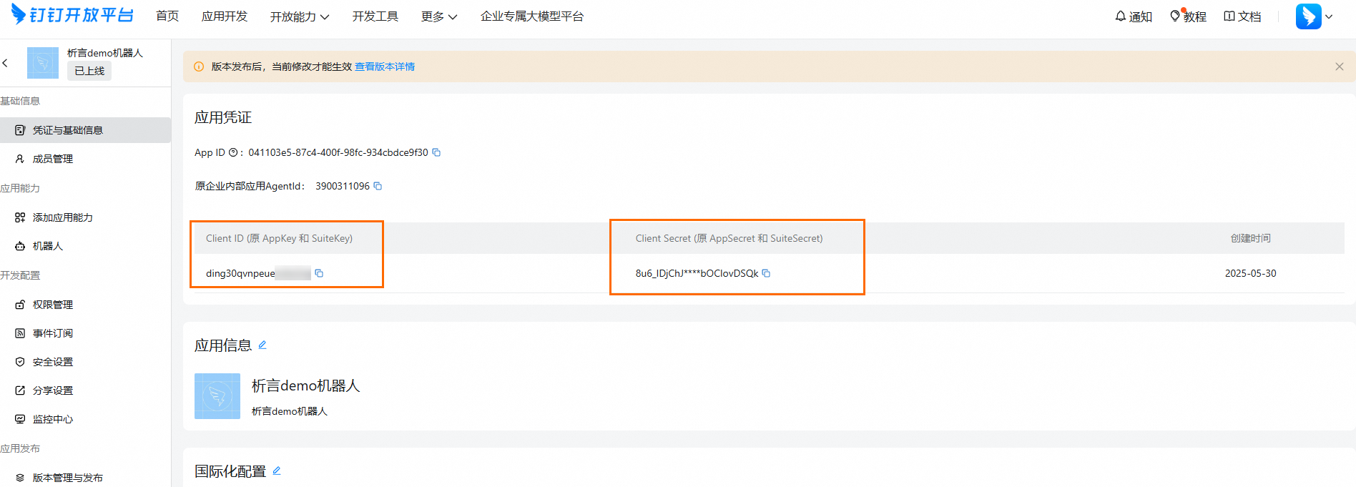Click the Client Secret column header
The width and height of the screenshot is (1356, 487).
[x=729, y=238]
